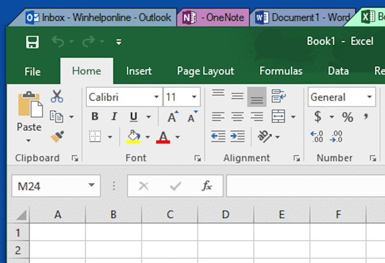Open the Data ribbon tab
Image resolution: width=385 pixels, height=263 pixels.
pos(338,71)
